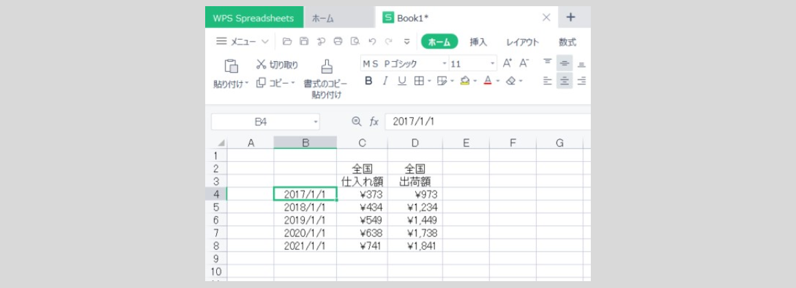Open the borders dropdown arrow
Viewport: 796px width, 288px height.
click(429, 81)
